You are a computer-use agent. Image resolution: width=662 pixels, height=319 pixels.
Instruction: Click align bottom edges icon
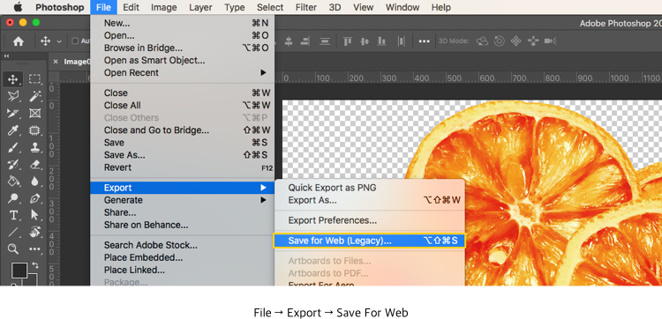point(381,41)
